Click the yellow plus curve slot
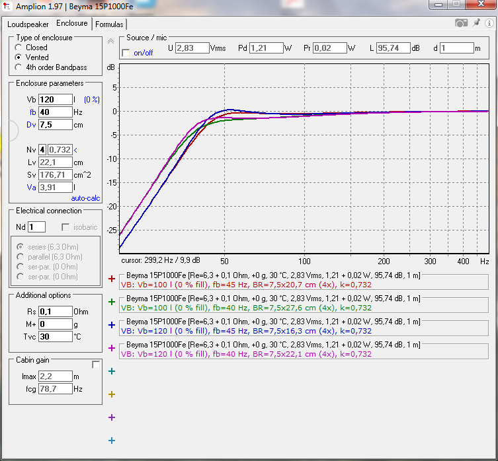 coord(112,394)
